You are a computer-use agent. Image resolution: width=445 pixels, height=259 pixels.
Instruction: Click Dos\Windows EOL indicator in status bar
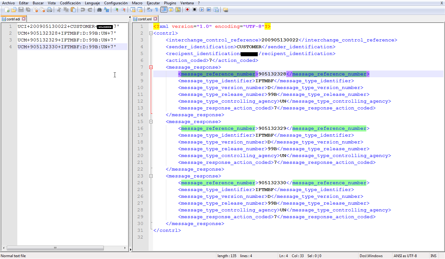pos(371,256)
